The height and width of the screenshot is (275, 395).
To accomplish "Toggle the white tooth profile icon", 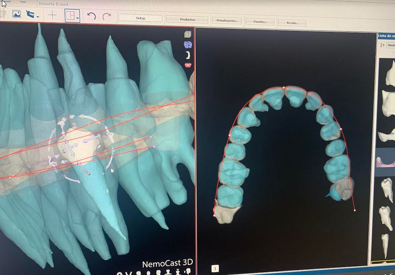I will pos(188,55).
